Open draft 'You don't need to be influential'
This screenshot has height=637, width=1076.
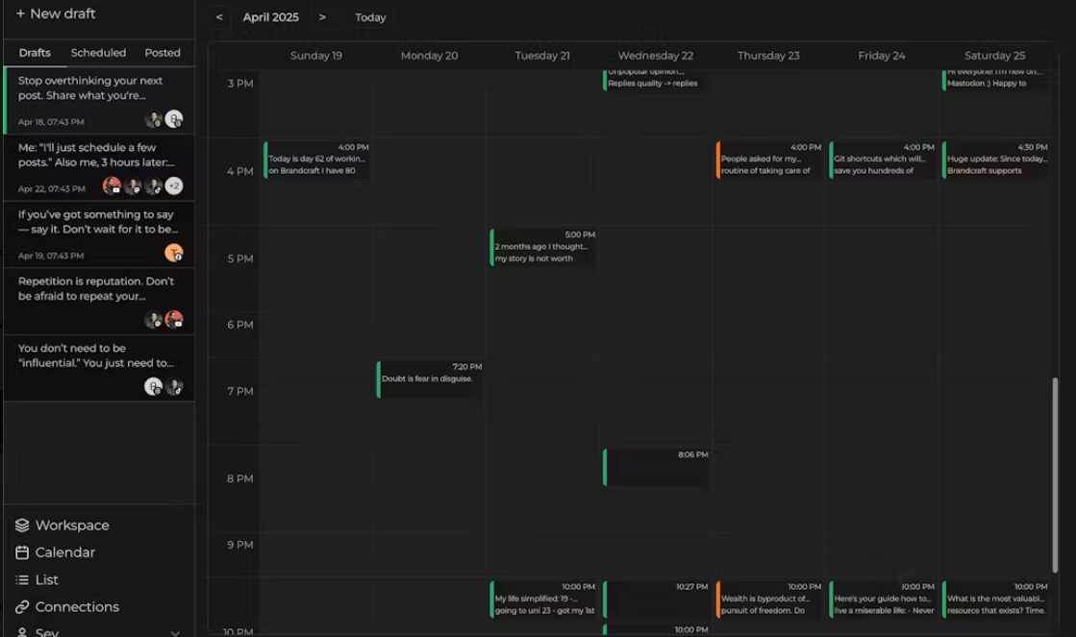(99, 368)
